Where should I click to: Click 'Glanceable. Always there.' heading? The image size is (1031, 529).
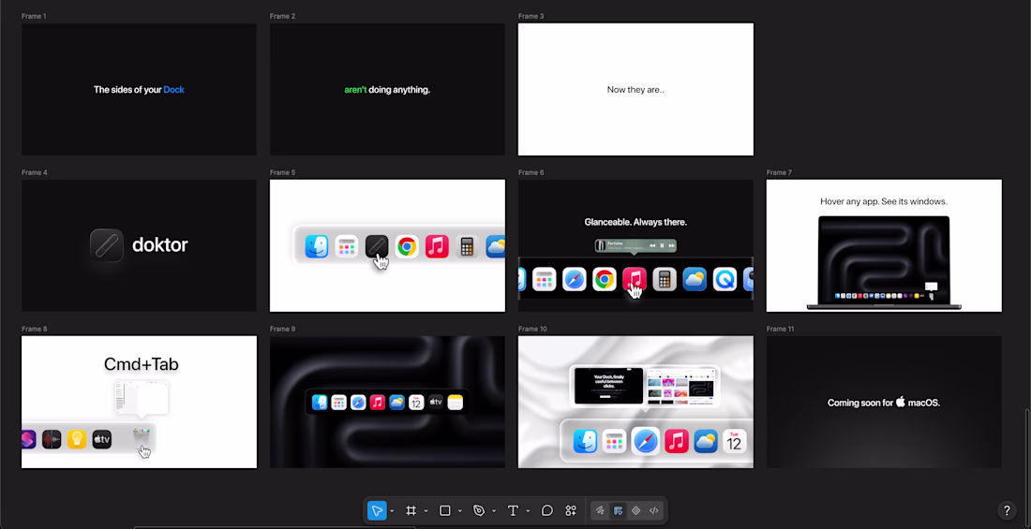635,222
